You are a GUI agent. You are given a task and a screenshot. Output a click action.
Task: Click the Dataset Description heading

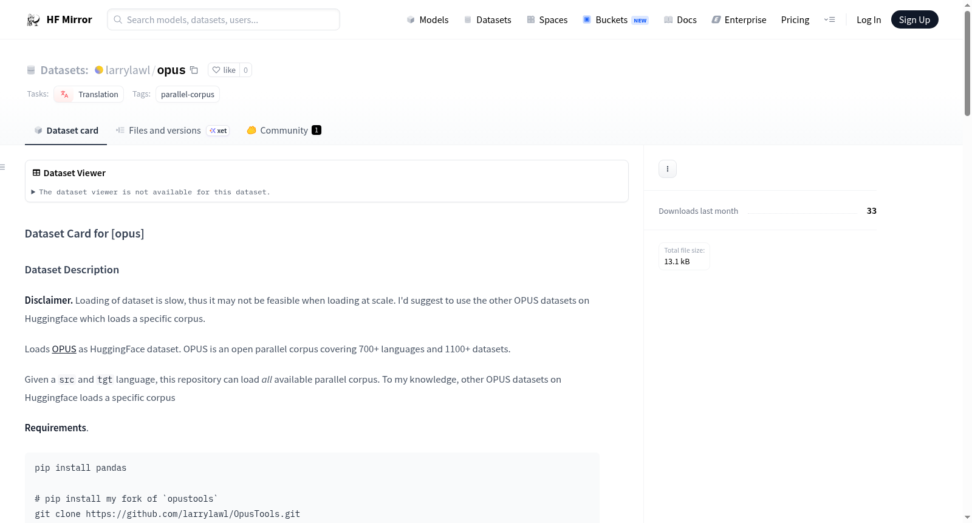tap(72, 270)
